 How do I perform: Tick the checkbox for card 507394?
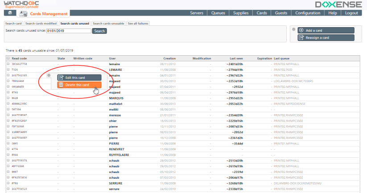tap(8, 109)
